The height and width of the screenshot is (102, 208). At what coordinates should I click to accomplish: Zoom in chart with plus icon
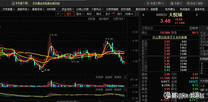click(x=58, y=14)
